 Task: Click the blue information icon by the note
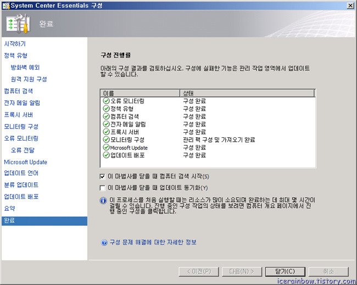coord(103,200)
